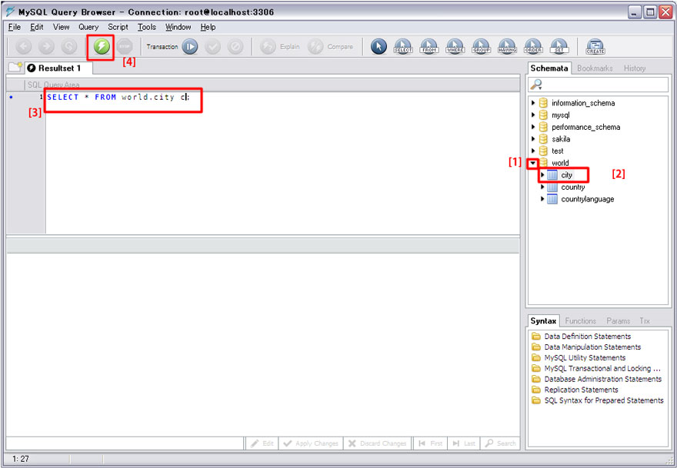677x468 pixels.
Task: Click the Discard Changes button
Action: 378,443
